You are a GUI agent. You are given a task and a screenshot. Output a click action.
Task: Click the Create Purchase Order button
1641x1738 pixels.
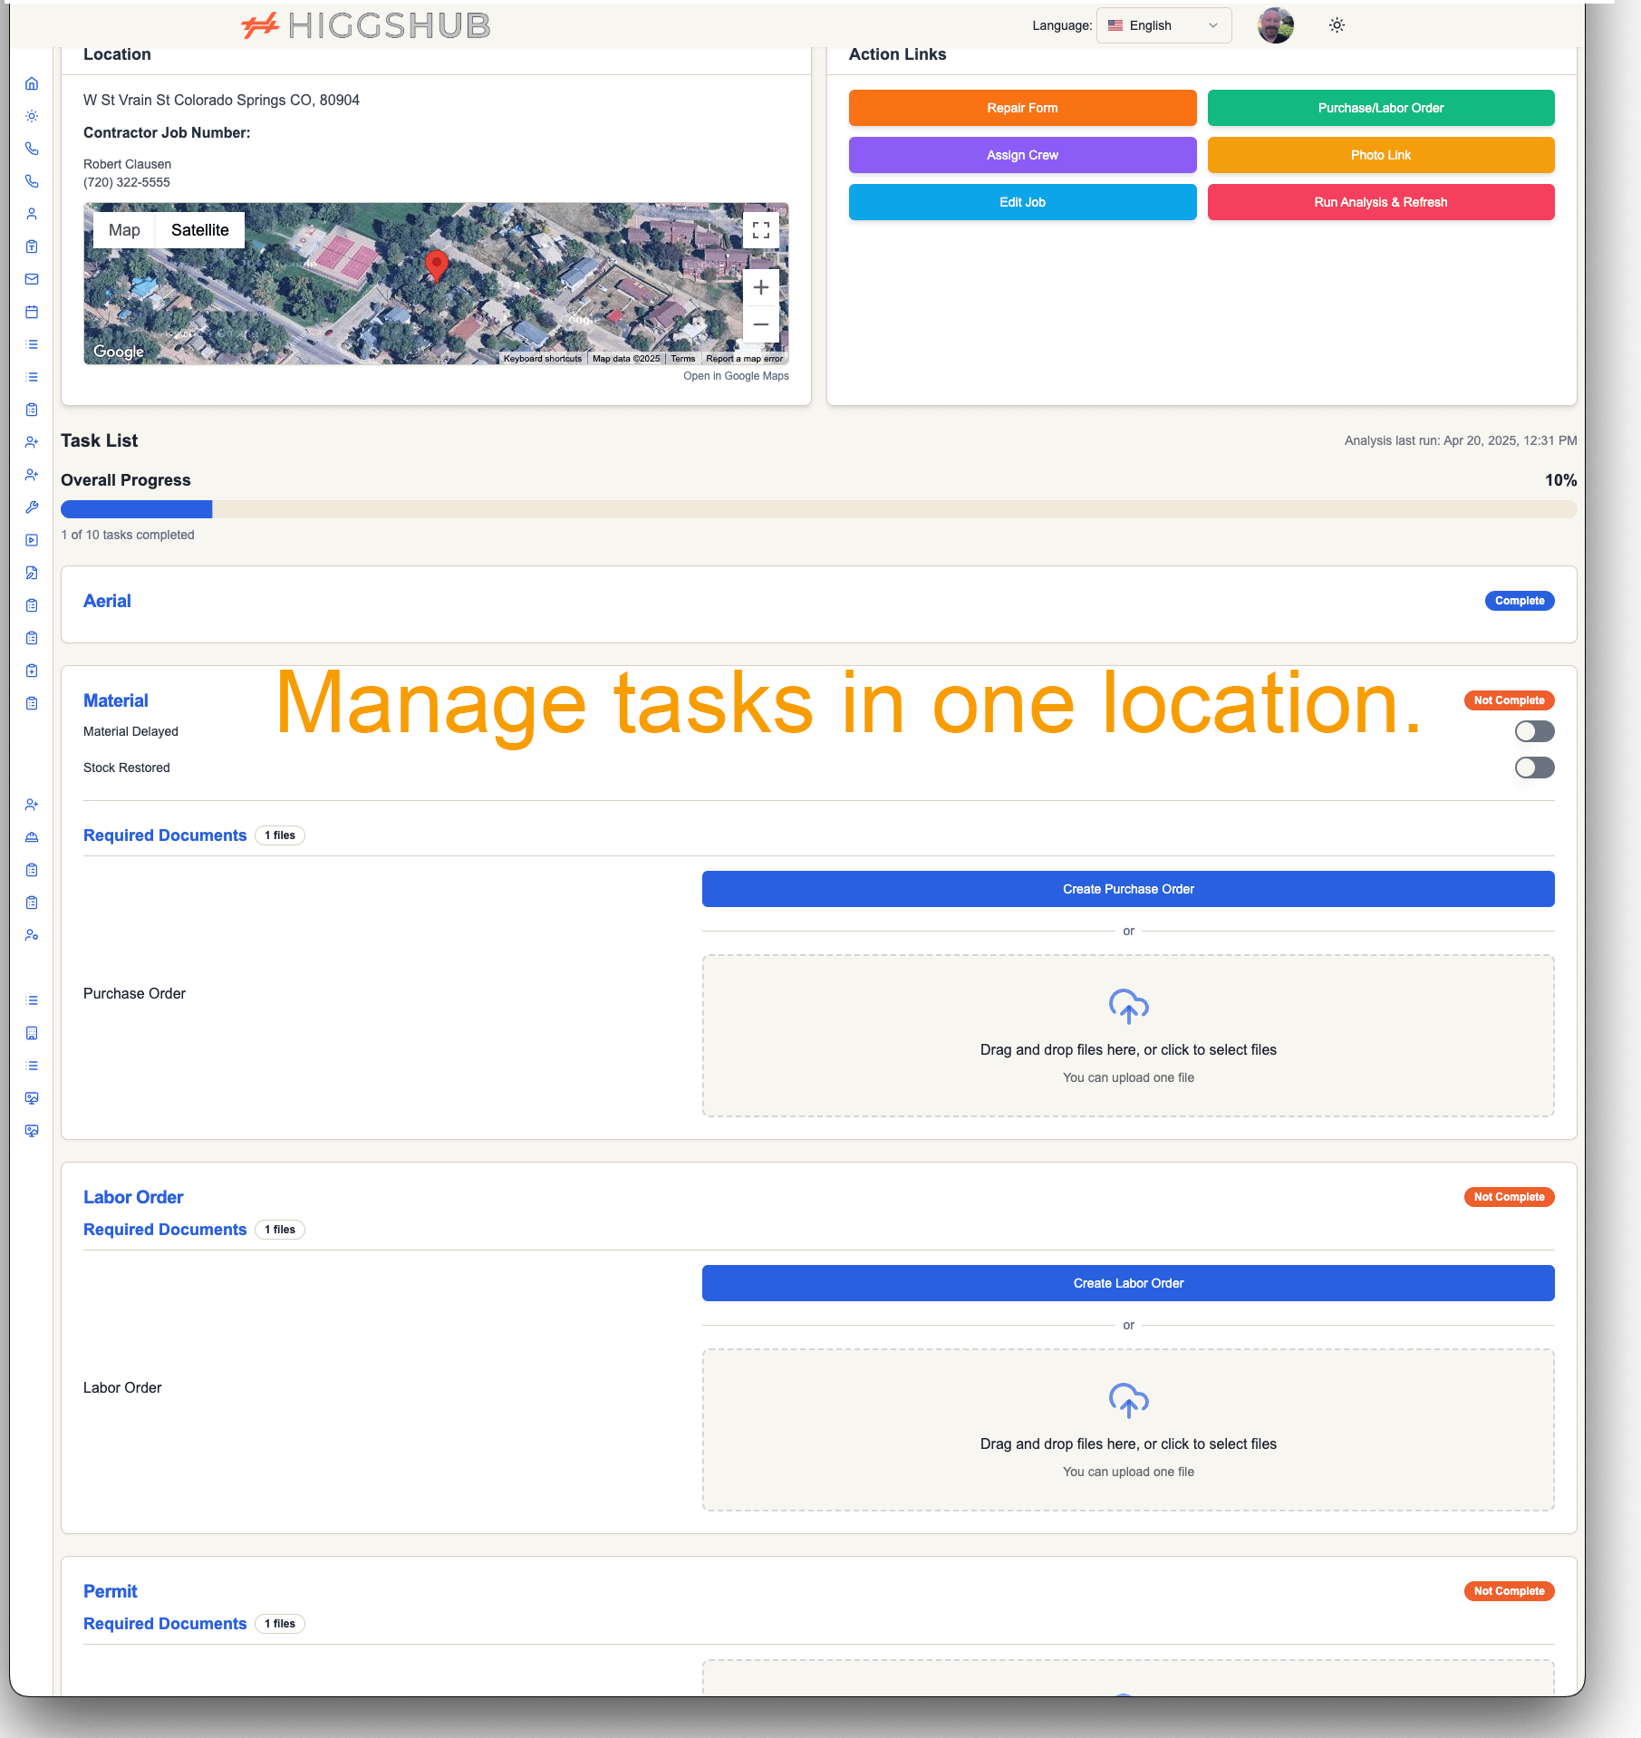click(1128, 889)
